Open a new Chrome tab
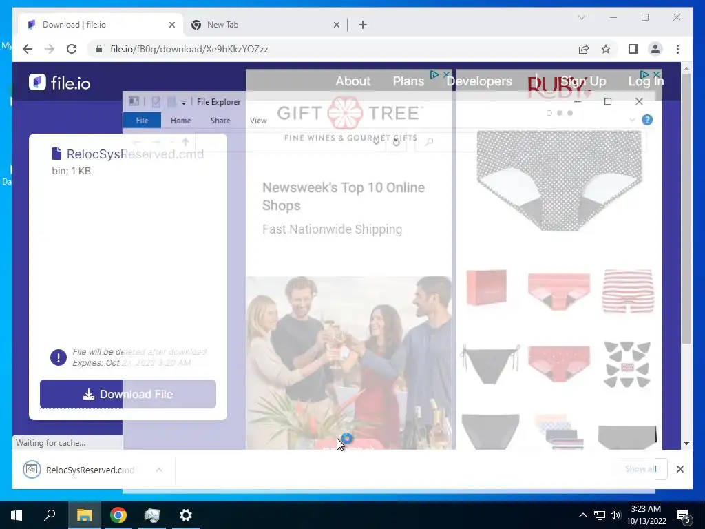 [x=363, y=25]
